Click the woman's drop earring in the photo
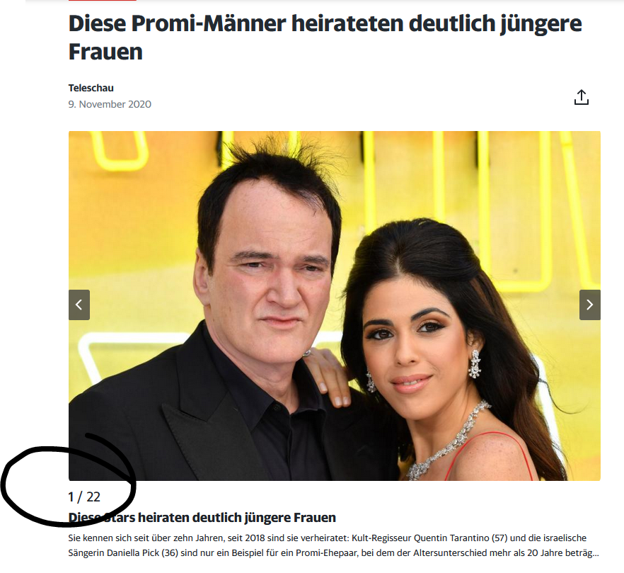624x573 pixels. pos(475,364)
